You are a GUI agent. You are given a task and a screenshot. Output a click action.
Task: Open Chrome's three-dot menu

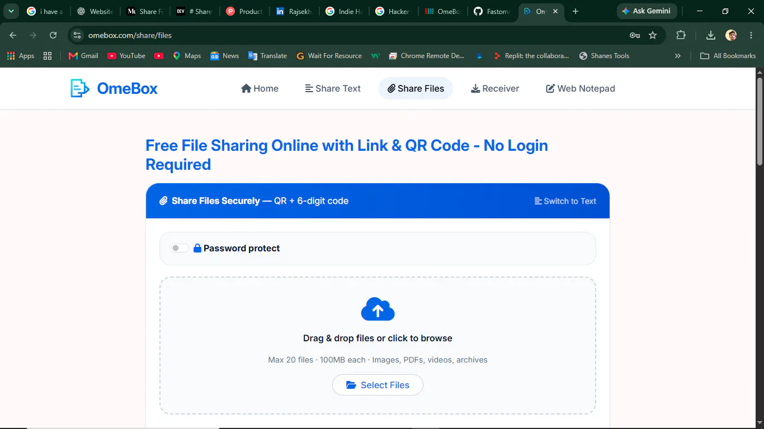tap(751, 35)
